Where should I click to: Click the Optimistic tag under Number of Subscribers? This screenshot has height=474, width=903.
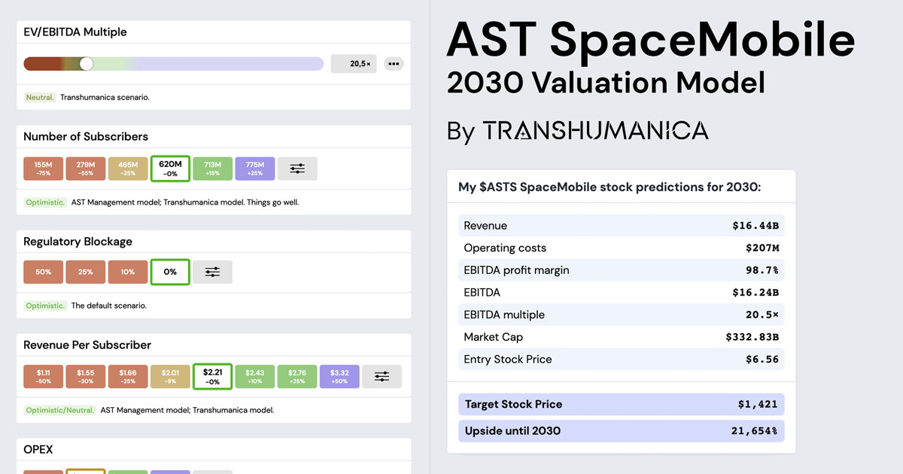[45, 202]
